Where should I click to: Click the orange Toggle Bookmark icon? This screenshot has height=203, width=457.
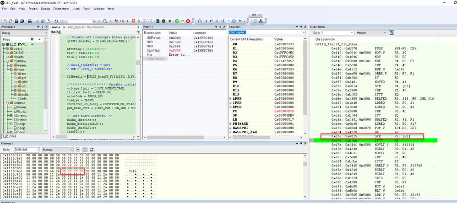133,21
